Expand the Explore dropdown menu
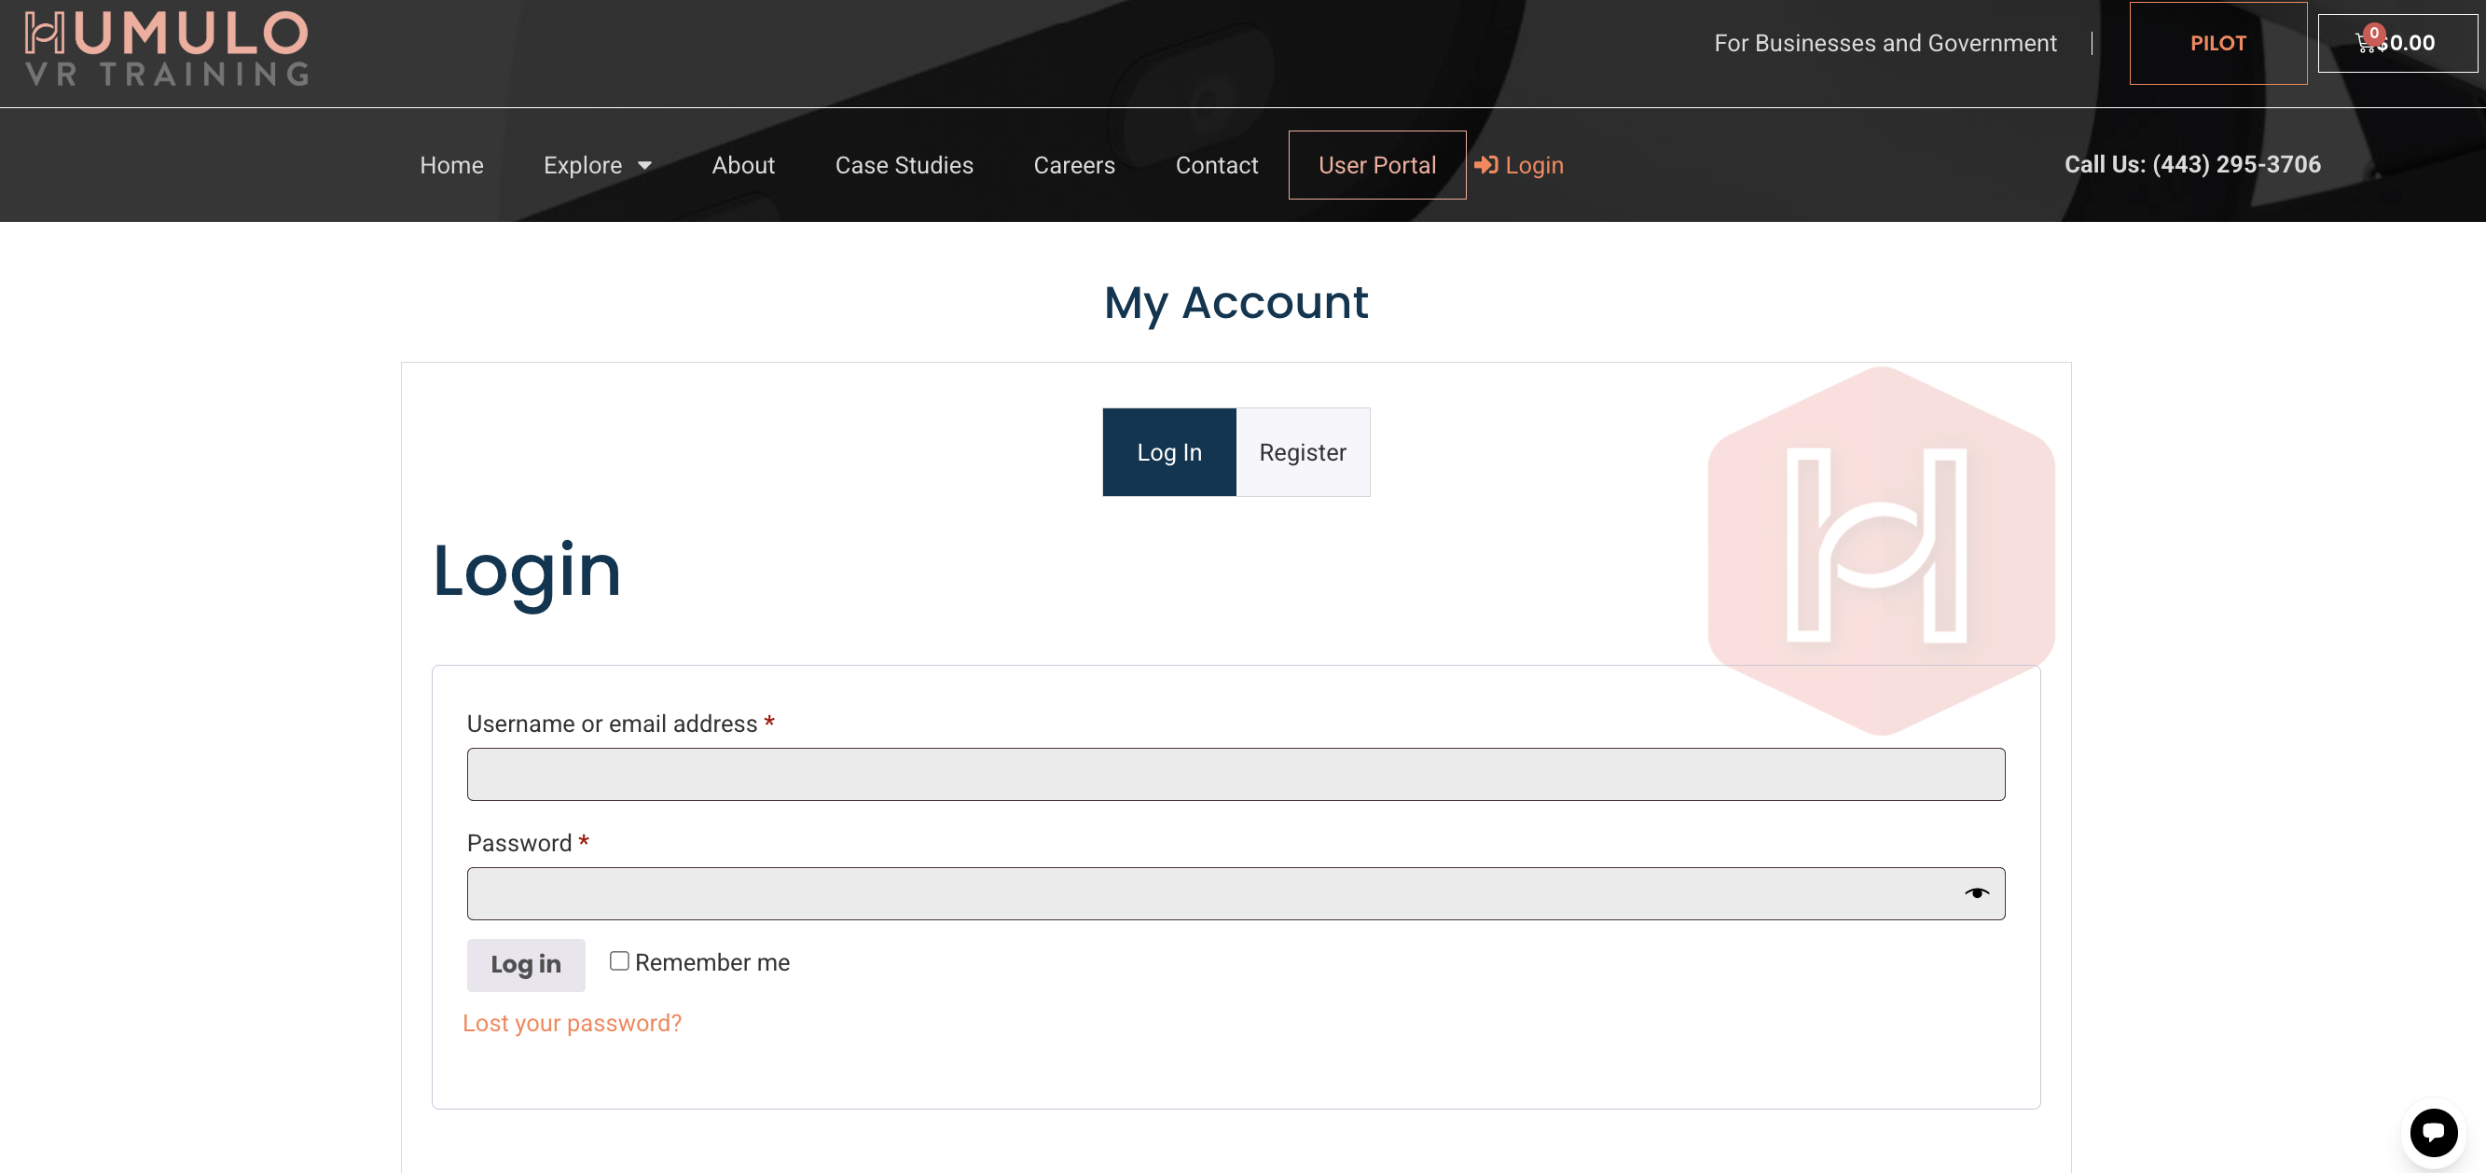This screenshot has height=1173, width=2486. [x=583, y=165]
